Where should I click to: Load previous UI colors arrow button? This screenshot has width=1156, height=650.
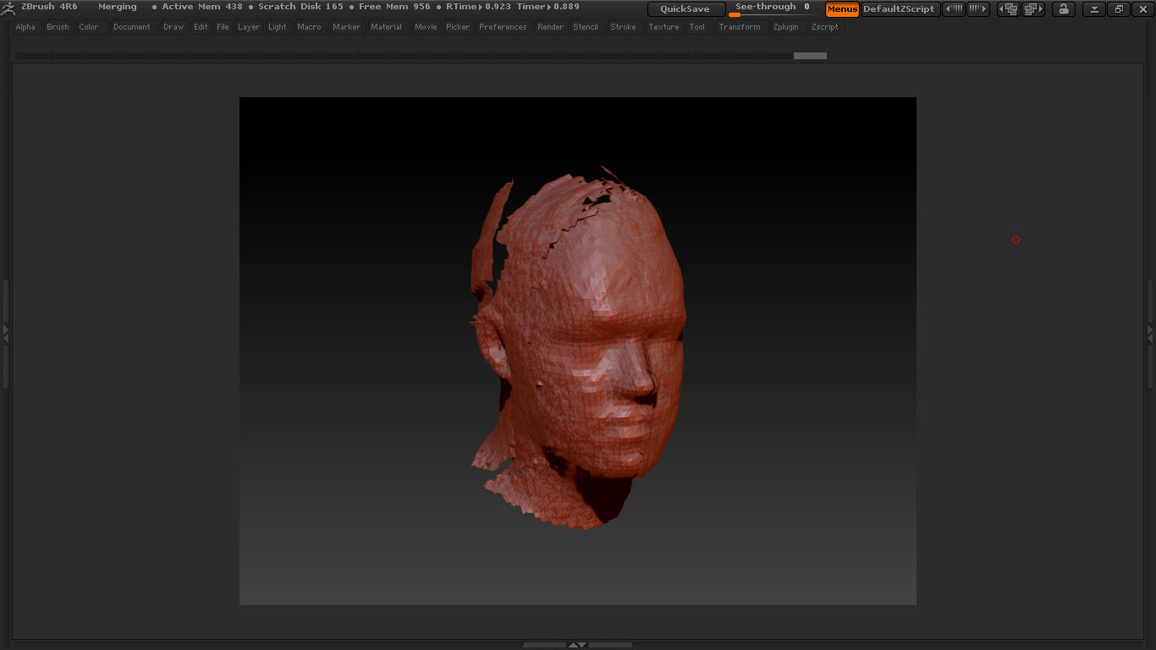[954, 9]
